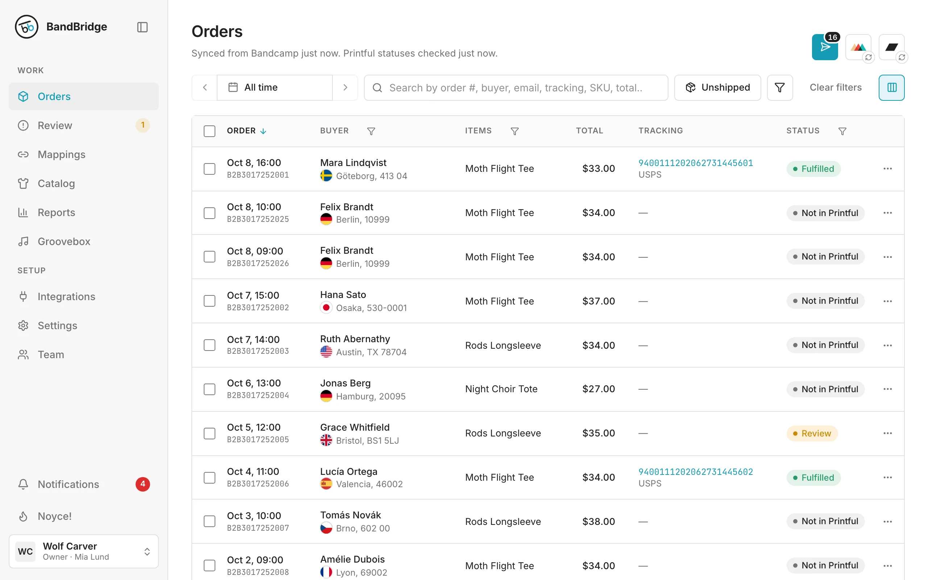The height and width of the screenshot is (580, 928).
Task: Check order B2B3017252025 row
Action: pyautogui.click(x=210, y=213)
